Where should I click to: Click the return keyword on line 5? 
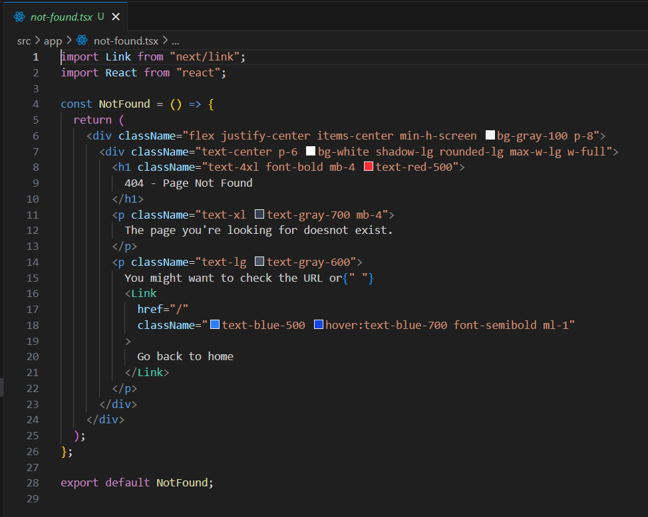pyautogui.click(x=92, y=120)
